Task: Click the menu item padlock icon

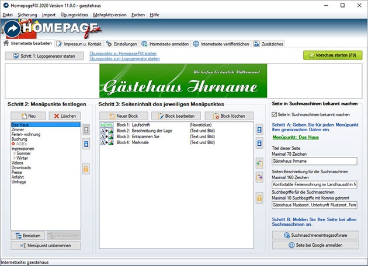Action: [86, 169]
